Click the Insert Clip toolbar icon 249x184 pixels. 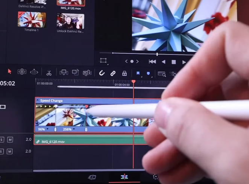pyautogui.click(x=64, y=73)
